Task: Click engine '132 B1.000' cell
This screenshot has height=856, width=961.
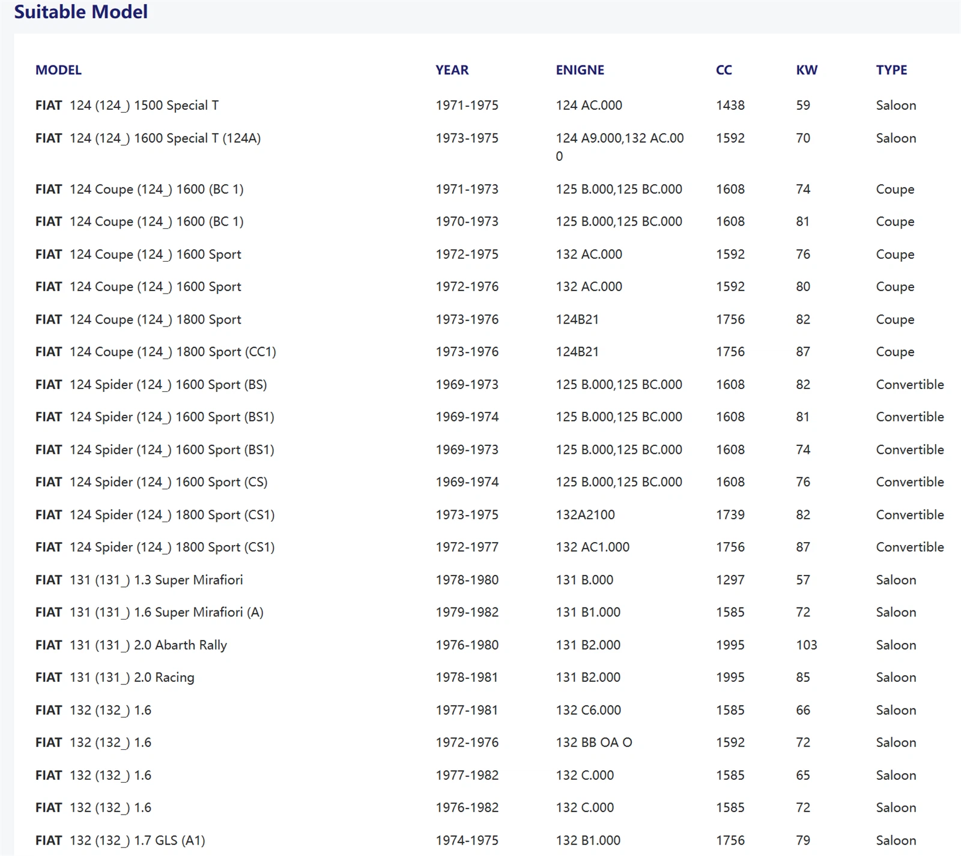Action: [x=588, y=840]
